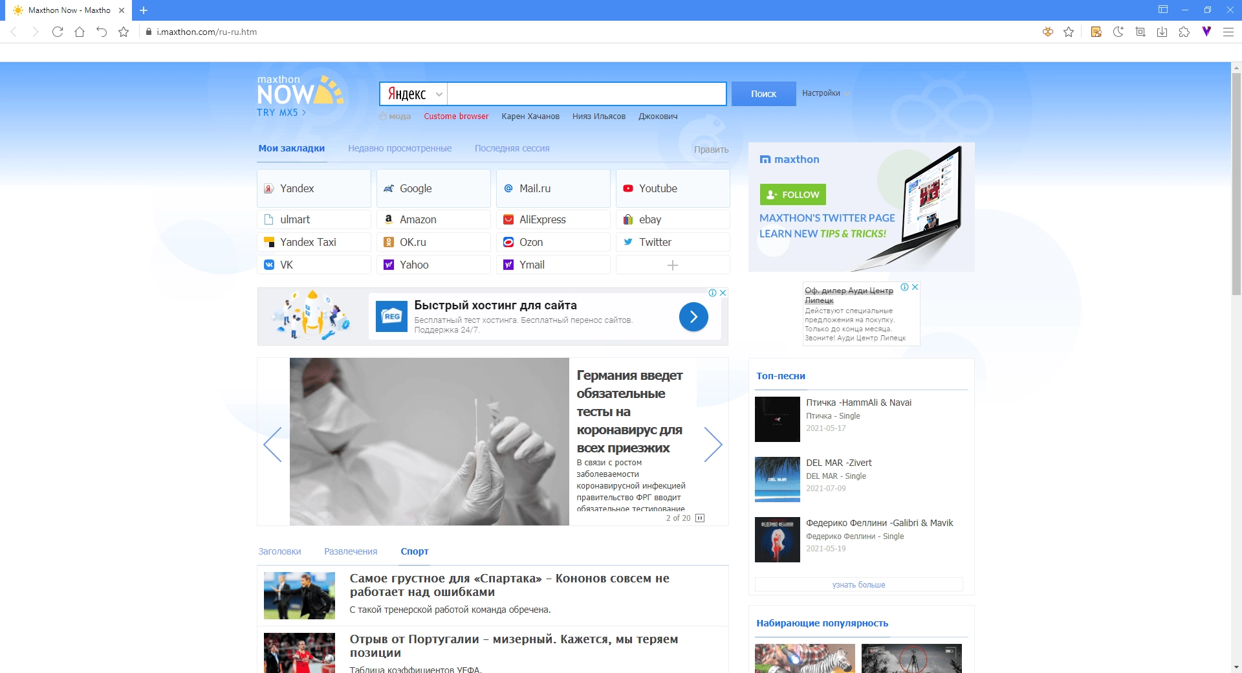Open the TRY MX5 link
The width and height of the screenshot is (1242, 673).
[281, 113]
